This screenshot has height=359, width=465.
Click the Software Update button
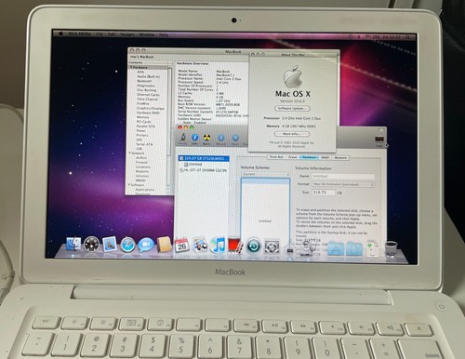click(x=292, y=108)
